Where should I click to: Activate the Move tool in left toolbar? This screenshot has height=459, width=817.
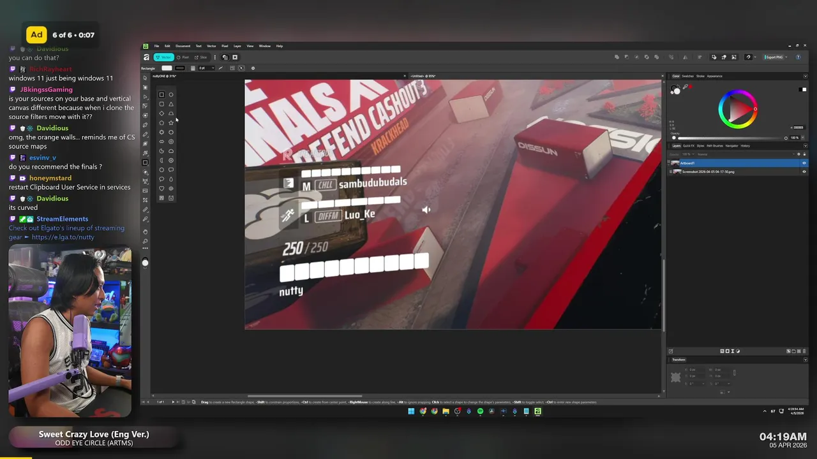(145, 78)
